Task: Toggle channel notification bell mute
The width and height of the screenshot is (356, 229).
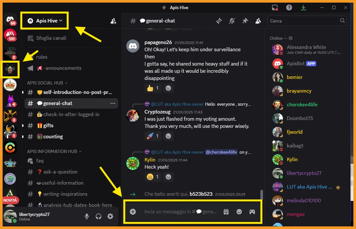Action: pos(232,21)
